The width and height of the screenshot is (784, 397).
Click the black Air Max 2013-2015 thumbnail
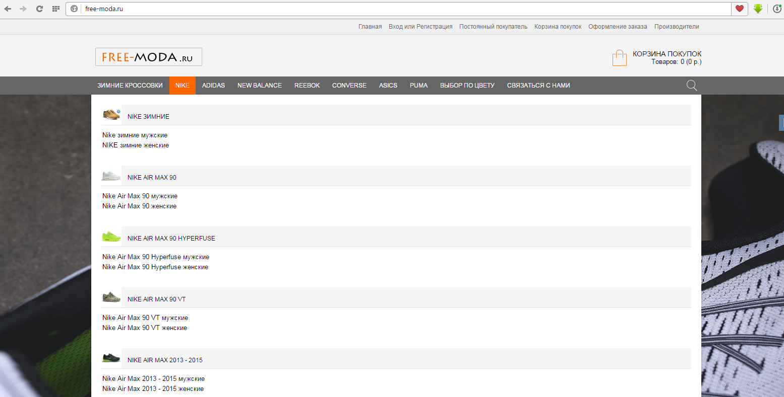pyautogui.click(x=111, y=358)
